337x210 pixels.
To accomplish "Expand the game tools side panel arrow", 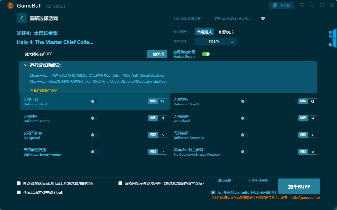I will (x=335, y=38).
